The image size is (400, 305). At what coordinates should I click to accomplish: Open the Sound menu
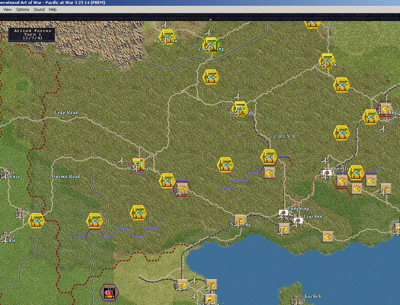[39, 9]
